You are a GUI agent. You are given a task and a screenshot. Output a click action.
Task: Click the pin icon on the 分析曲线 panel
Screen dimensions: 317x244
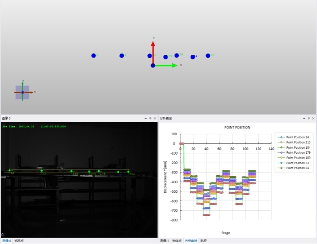point(308,118)
